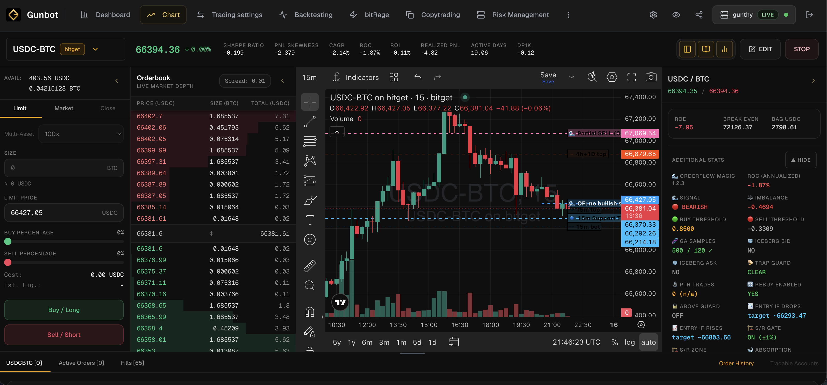Open the Dashboard page
This screenshot has height=385, width=827.
click(x=105, y=15)
